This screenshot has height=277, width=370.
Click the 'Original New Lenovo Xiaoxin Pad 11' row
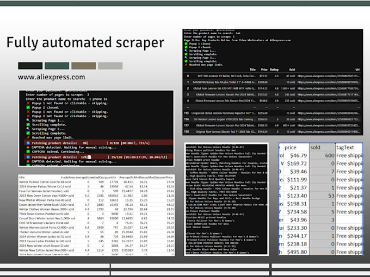coord(273,131)
